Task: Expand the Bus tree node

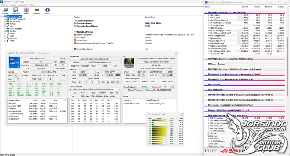Action: click(5, 26)
